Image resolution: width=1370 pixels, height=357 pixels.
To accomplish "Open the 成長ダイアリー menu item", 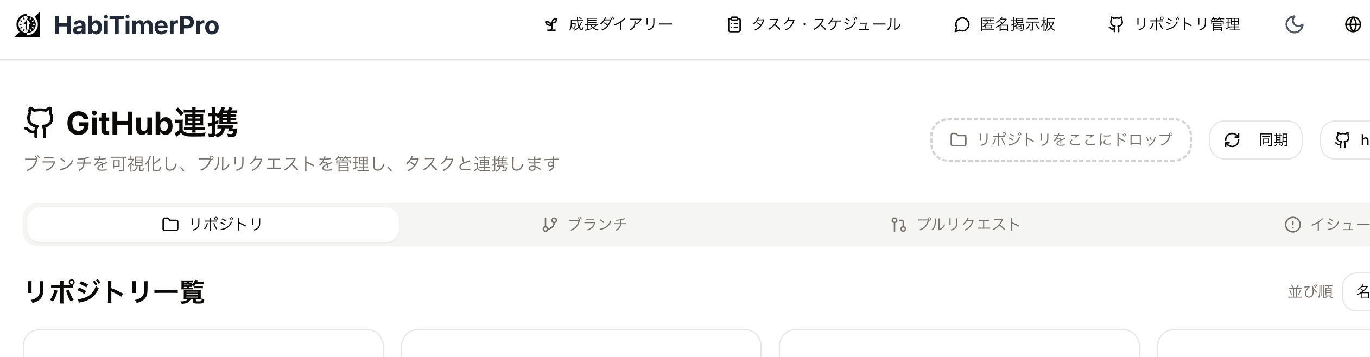I will click(620, 24).
